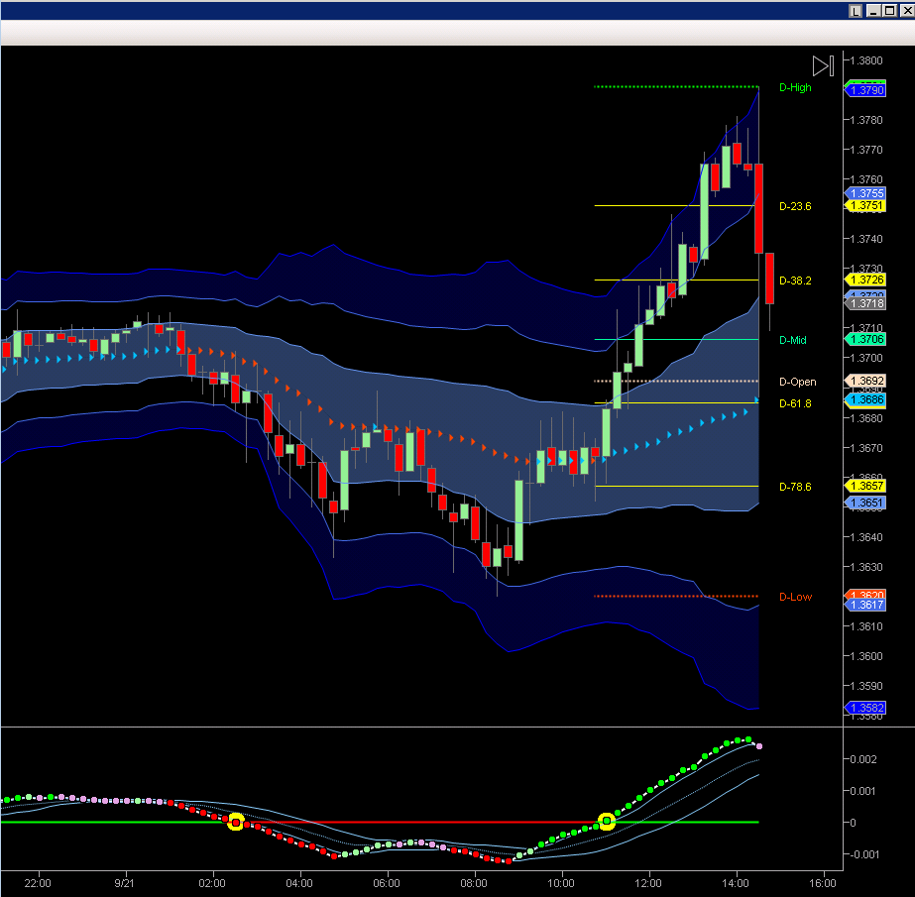
Task: Select the D-Low label
Action: [795, 597]
